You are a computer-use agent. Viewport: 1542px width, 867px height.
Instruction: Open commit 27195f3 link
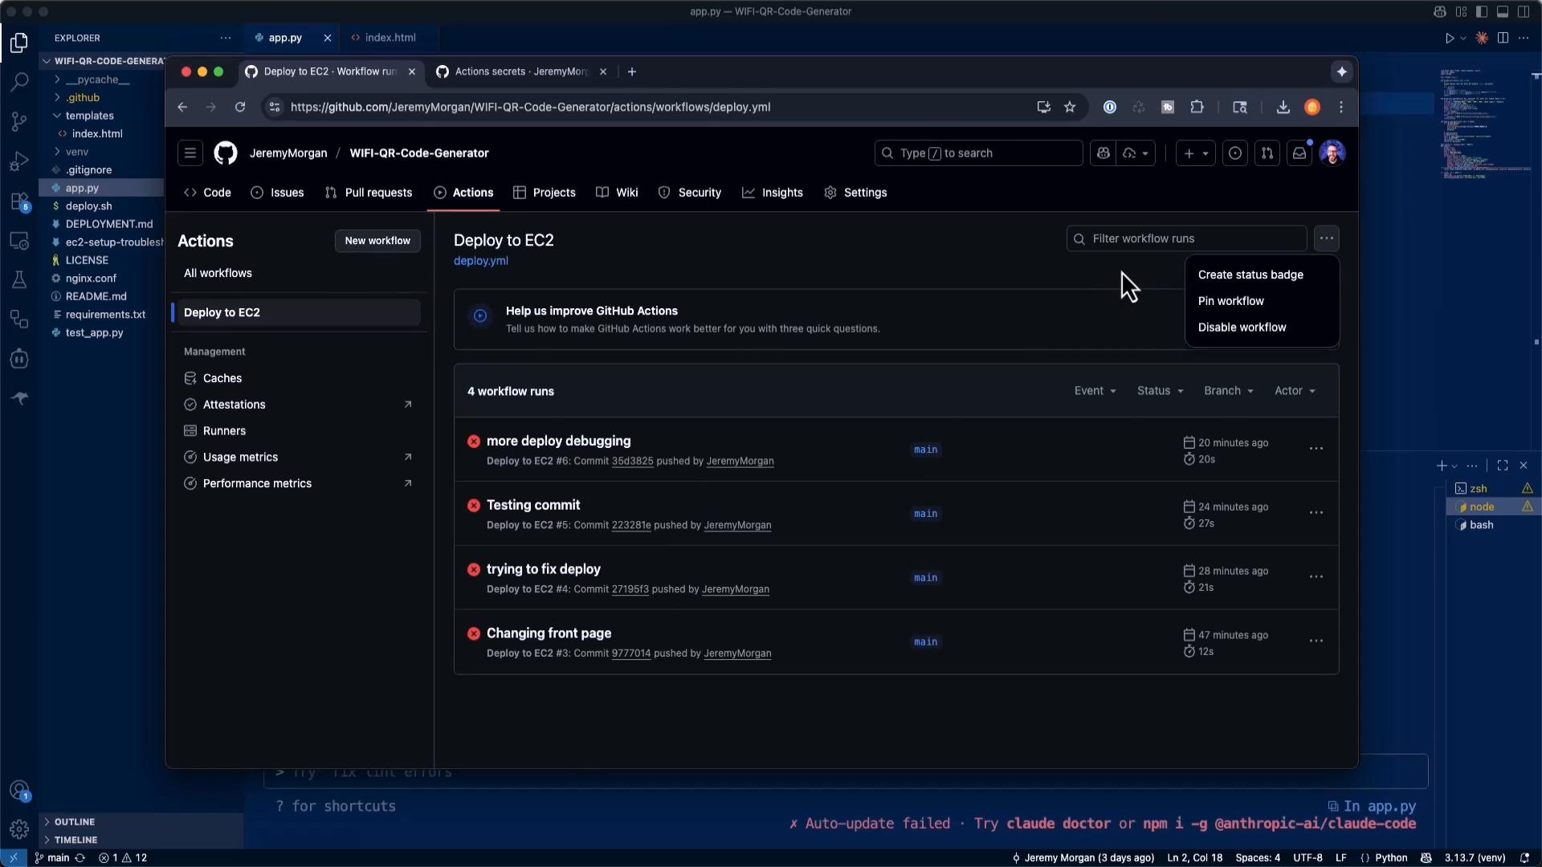pos(630,589)
